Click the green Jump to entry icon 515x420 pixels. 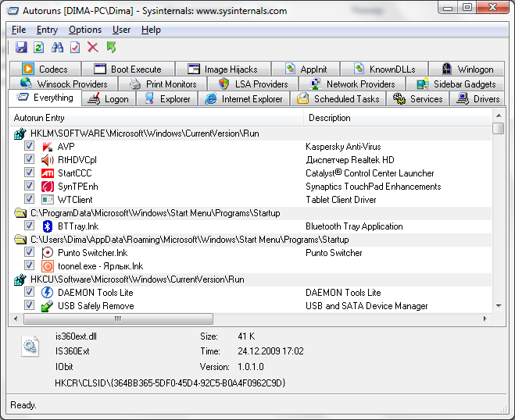click(111, 48)
